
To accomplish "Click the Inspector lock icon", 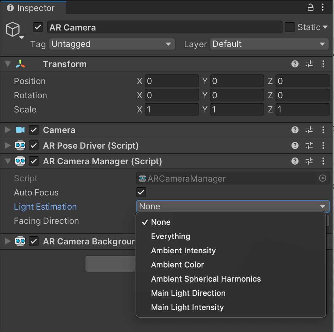I will (x=310, y=7).
